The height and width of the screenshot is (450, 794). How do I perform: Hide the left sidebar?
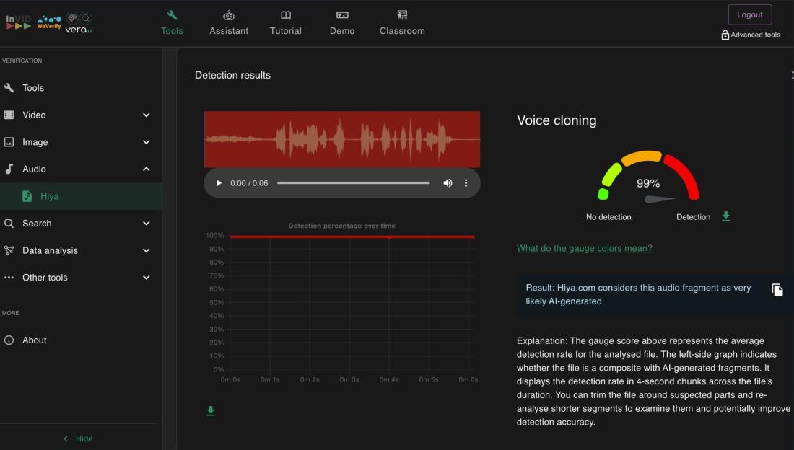click(78, 438)
